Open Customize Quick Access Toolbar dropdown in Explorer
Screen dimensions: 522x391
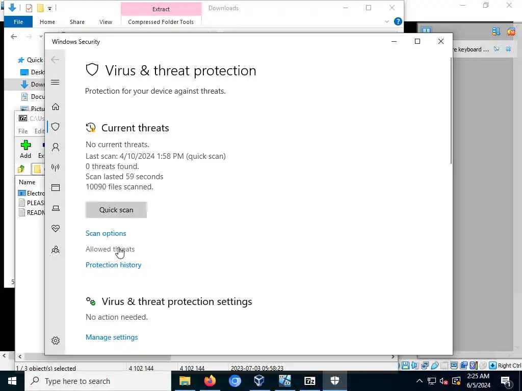click(x=49, y=9)
